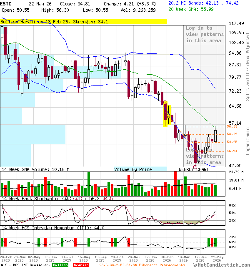Viewport: 250px width, 267px height.
Task: Click the date 22-May-26 in header
Action: (x=40, y=4)
